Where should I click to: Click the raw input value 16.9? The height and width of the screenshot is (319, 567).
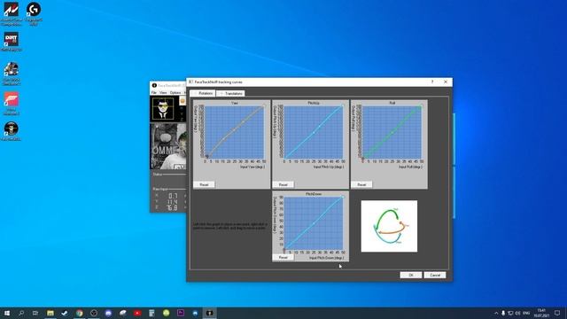tap(173, 208)
